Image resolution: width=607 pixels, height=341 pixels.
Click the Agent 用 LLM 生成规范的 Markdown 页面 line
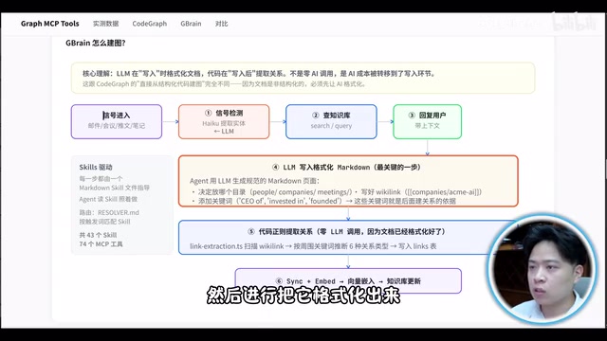click(x=254, y=181)
